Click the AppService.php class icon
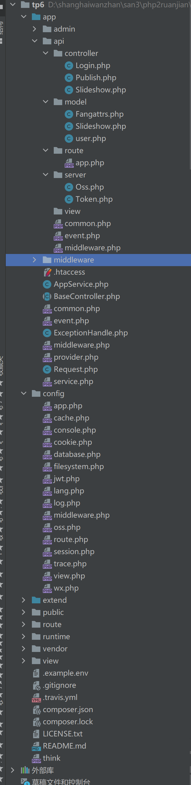 (x=47, y=284)
